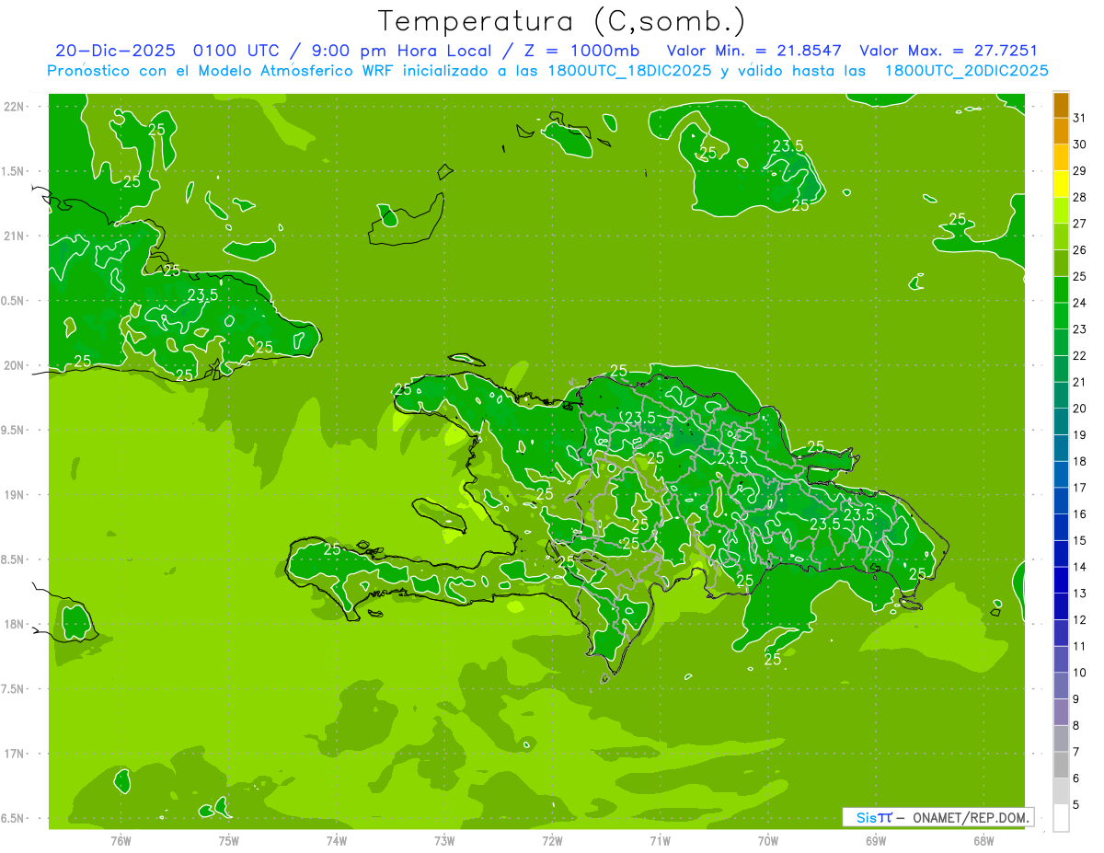This screenshot has width=1104, height=853.
Task: Click the '0100 UTC' time label
Action: [x=237, y=51]
